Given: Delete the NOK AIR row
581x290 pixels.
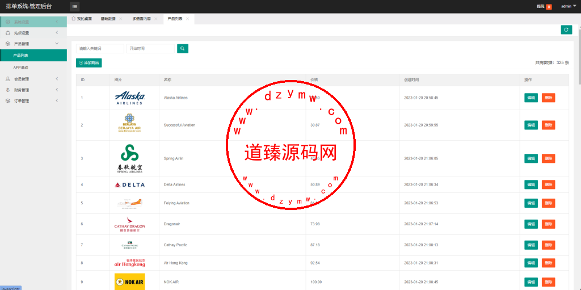Looking at the screenshot, I should (x=549, y=282).
